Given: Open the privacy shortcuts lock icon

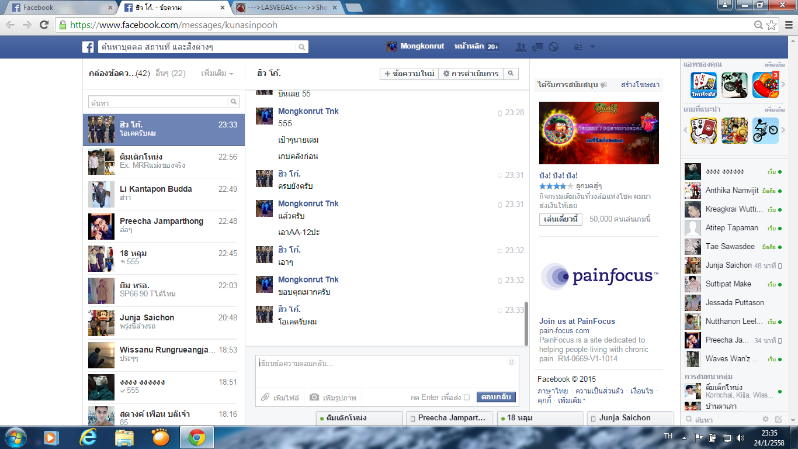Looking at the screenshot, I should (578, 47).
